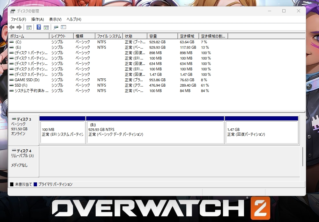Sort by the 空き領域 column header

[x=188, y=36]
